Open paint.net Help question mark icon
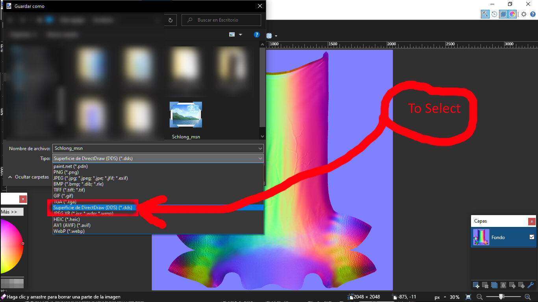 point(533,14)
